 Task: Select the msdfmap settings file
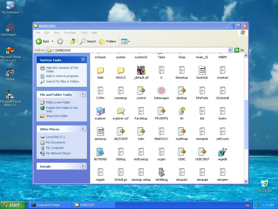[182, 131]
